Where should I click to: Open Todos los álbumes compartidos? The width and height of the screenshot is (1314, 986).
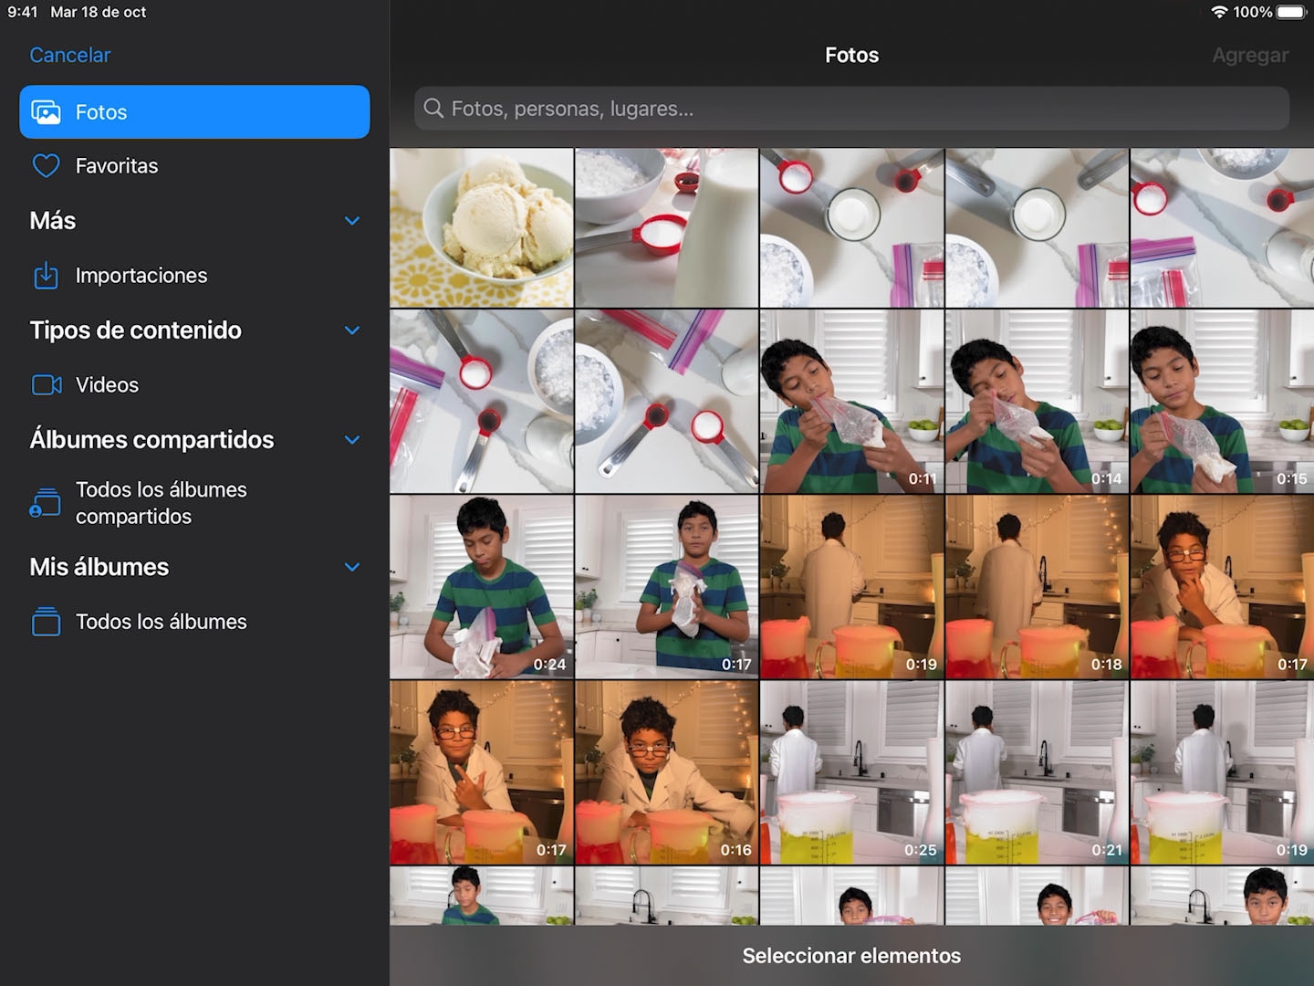tap(194, 503)
